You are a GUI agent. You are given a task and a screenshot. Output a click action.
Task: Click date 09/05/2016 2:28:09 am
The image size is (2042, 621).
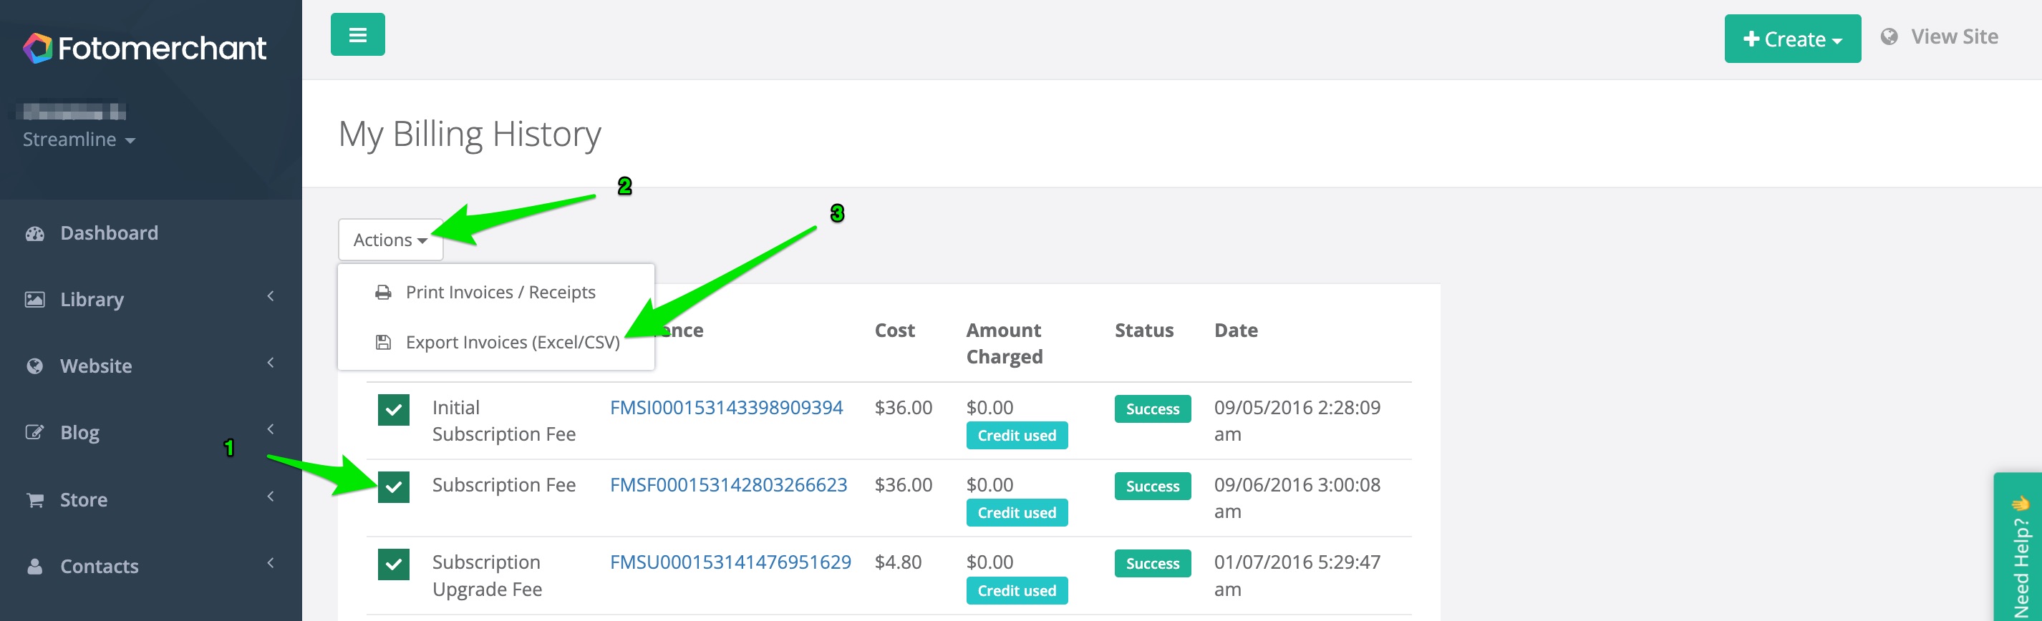(1297, 421)
